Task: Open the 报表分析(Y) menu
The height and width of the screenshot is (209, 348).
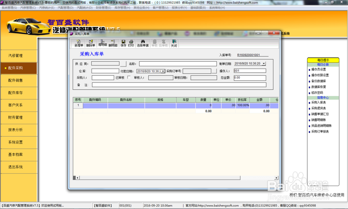Action: pos(179,8)
